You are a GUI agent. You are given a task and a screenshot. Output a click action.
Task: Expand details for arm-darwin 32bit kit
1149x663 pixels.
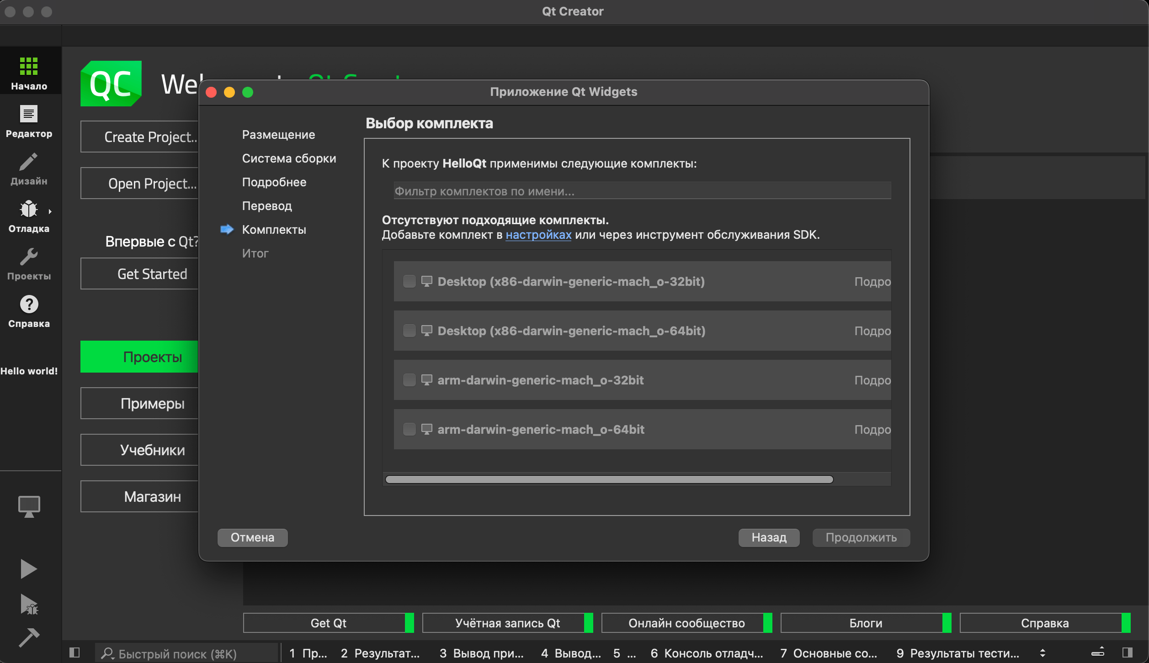point(872,380)
